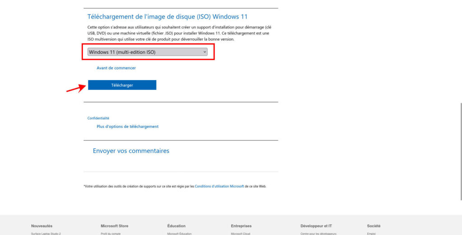Click the Société footer heading
Viewport: 462px width, 235px height.
pyautogui.click(x=374, y=226)
